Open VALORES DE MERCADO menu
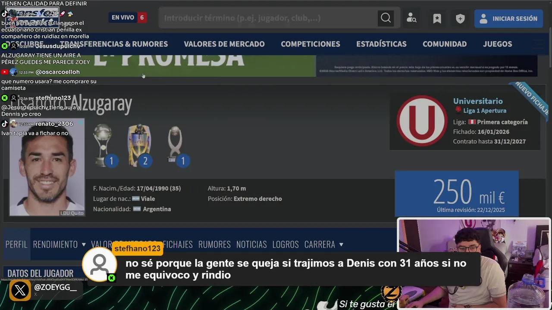The width and height of the screenshot is (552, 310). click(x=224, y=44)
